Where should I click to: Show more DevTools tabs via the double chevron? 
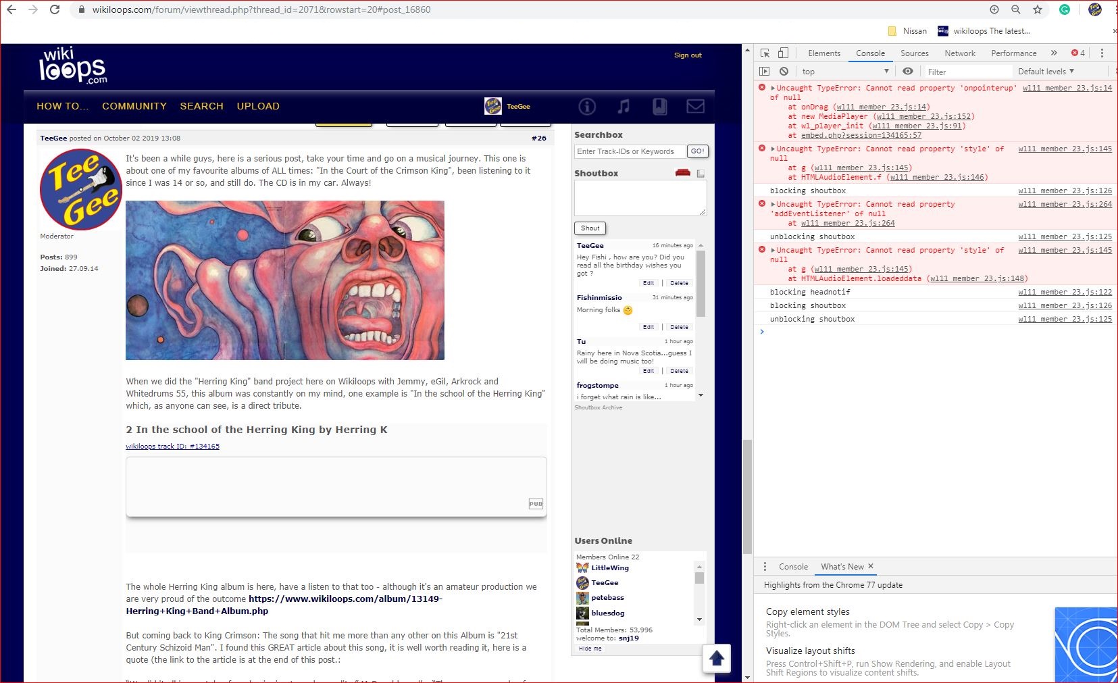click(x=1054, y=53)
